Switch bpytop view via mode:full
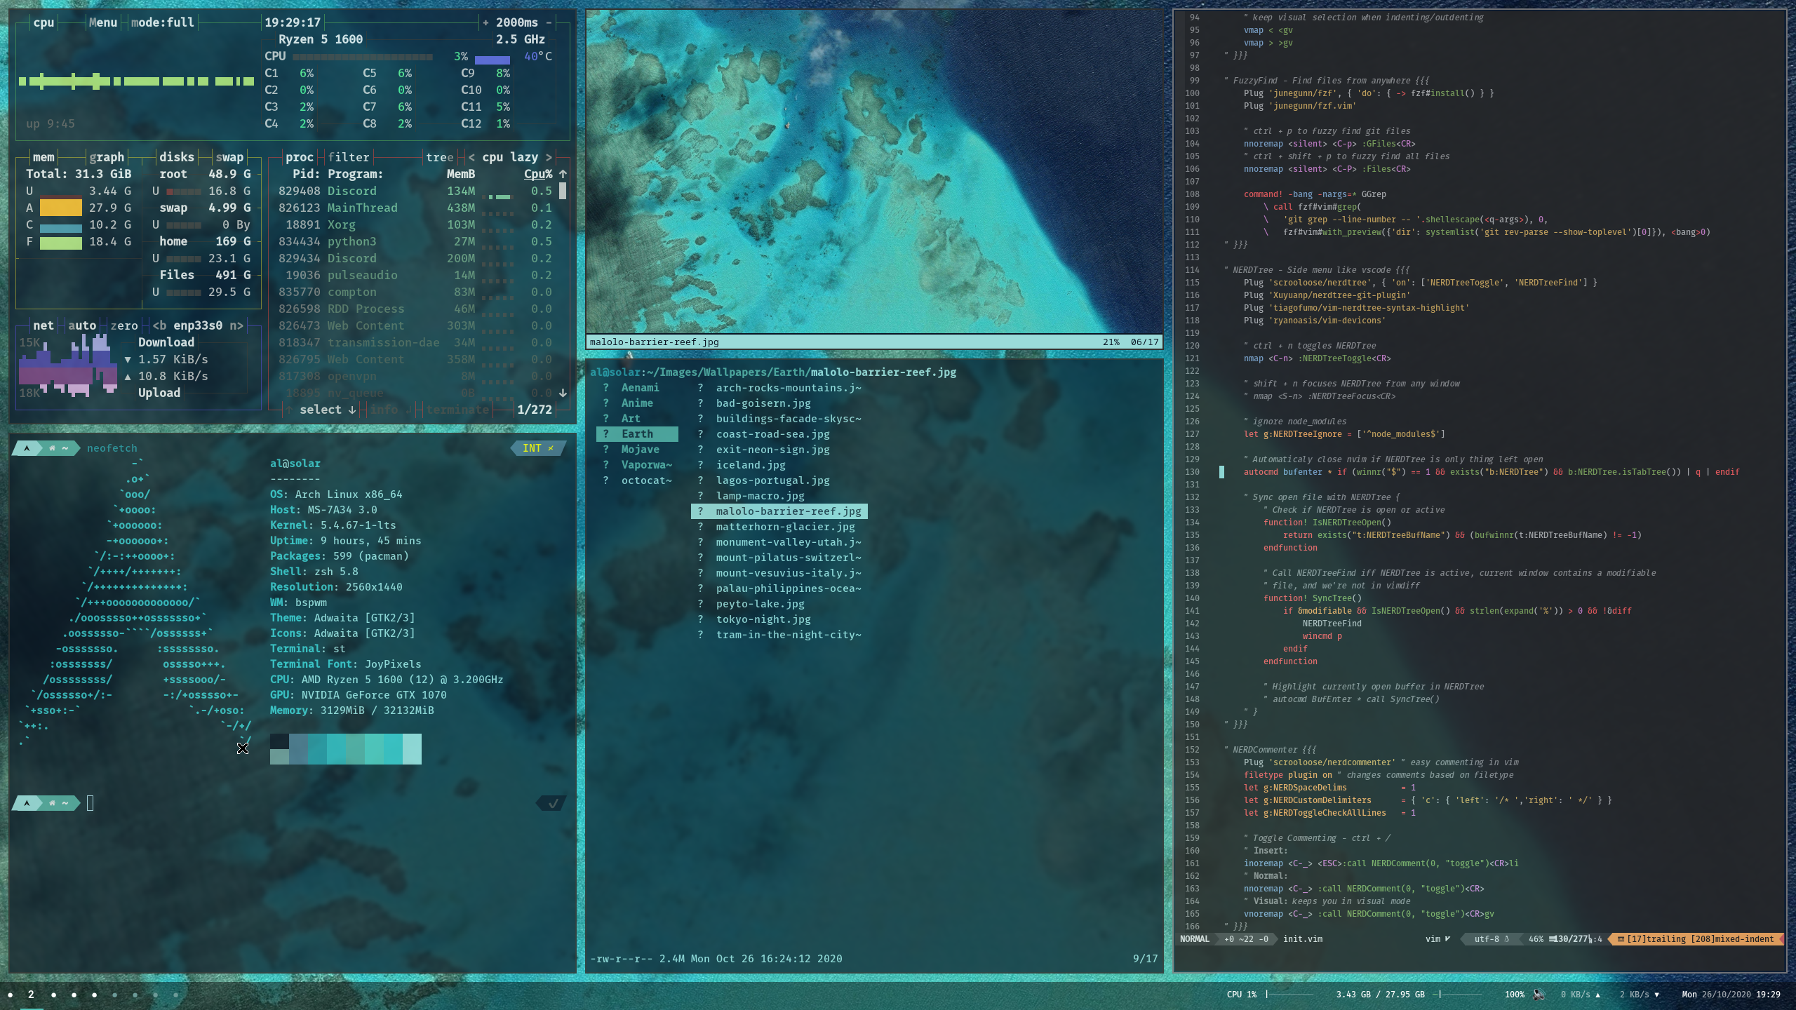The height and width of the screenshot is (1010, 1796). 162,22
